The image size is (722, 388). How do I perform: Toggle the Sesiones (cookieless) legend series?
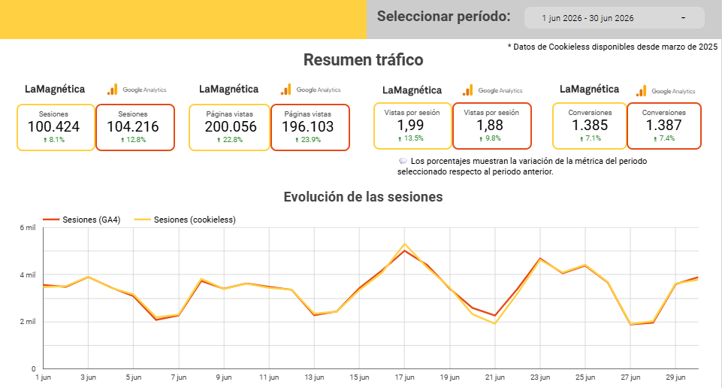pyautogui.click(x=185, y=220)
